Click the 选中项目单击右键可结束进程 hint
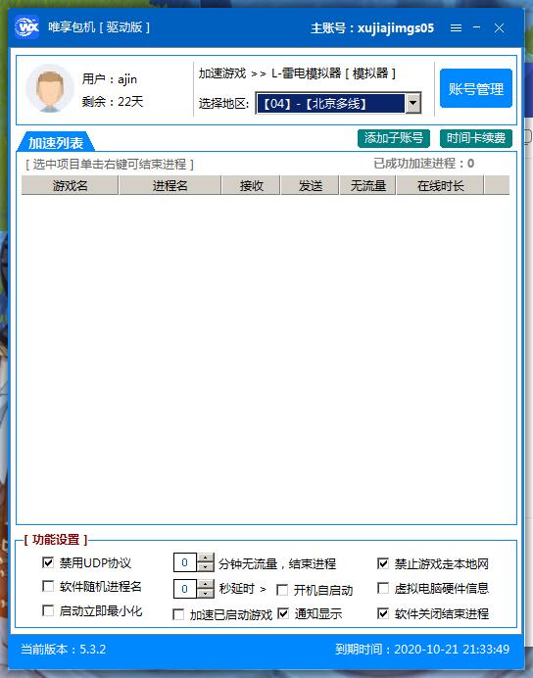 point(110,165)
